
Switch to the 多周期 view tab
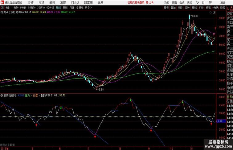click(x=80, y=8)
